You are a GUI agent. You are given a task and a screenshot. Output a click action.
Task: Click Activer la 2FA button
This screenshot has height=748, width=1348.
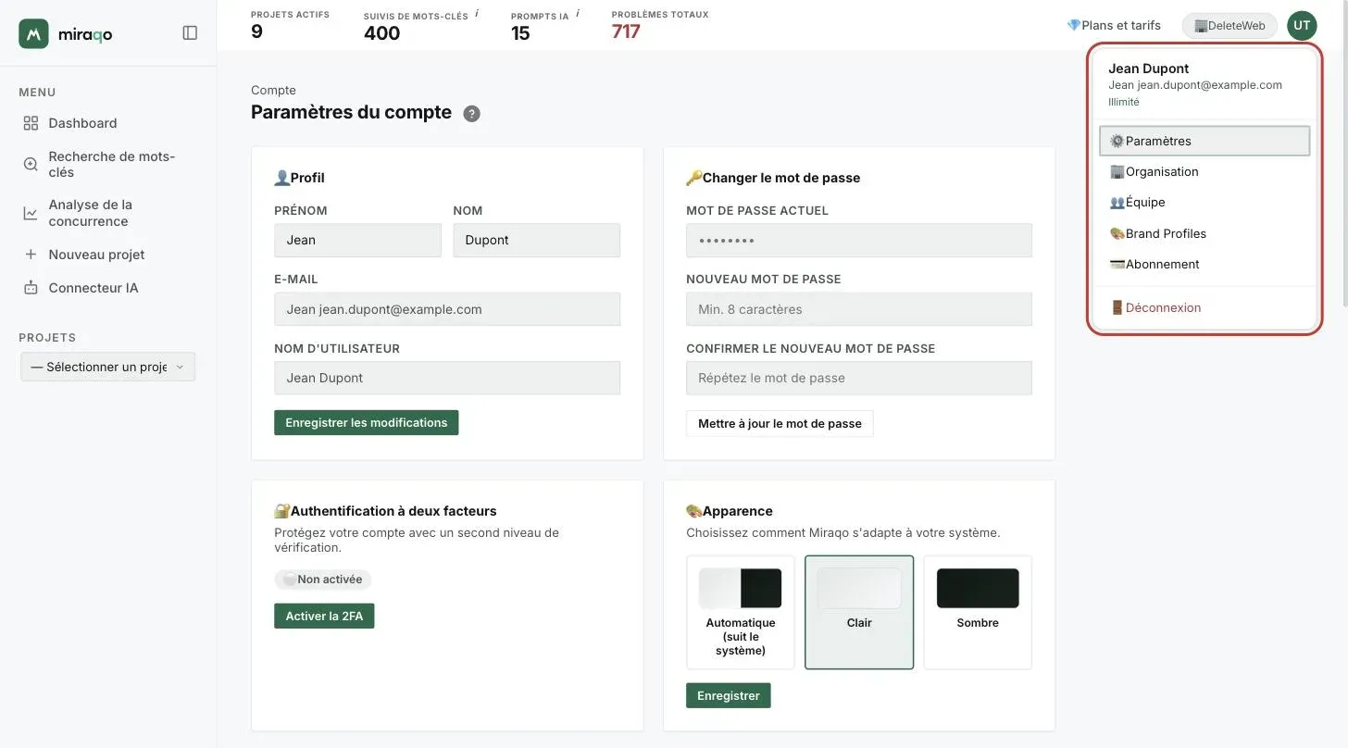pos(324,616)
